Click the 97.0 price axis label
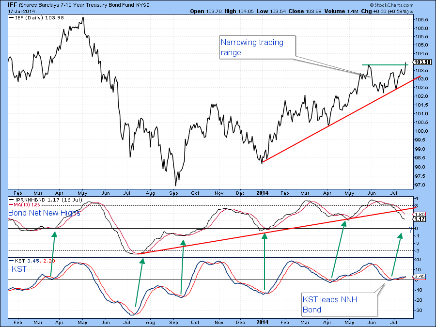This screenshot has height=327, width=436. [x=420, y=185]
